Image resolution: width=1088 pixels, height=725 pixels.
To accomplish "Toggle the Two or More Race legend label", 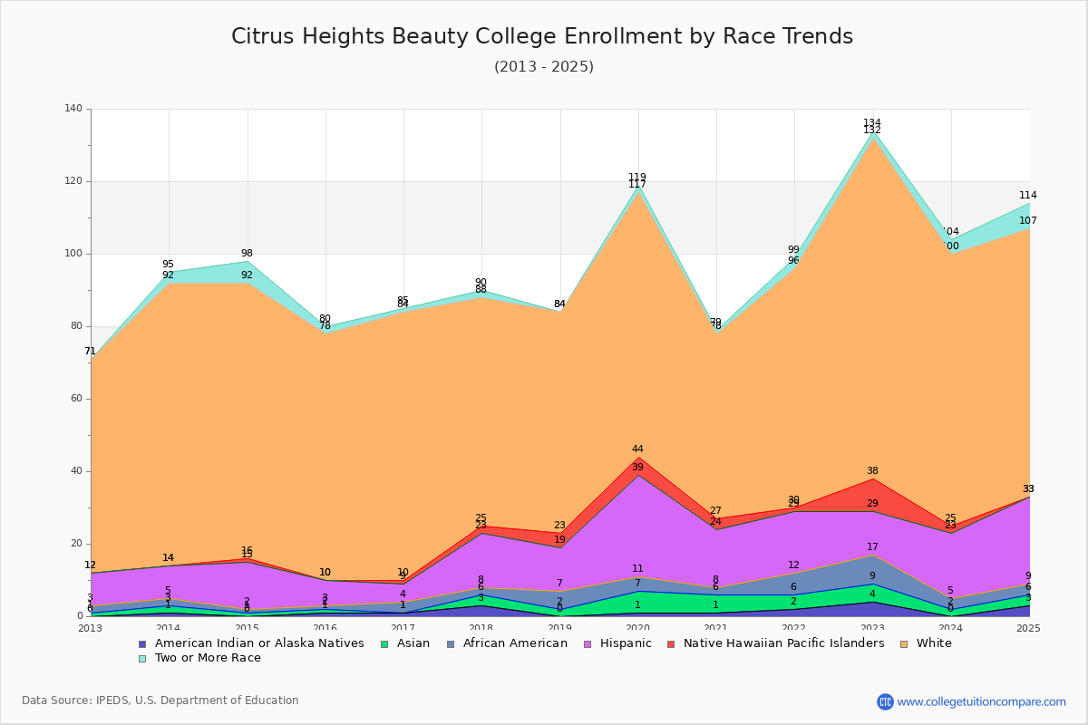I will pyautogui.click(x=208, y=658).
